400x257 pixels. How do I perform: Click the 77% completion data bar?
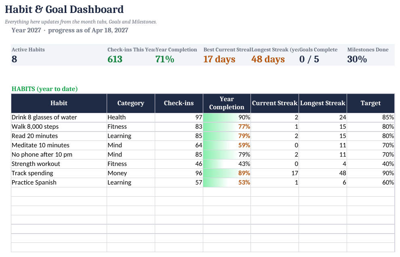pos(227,127)
